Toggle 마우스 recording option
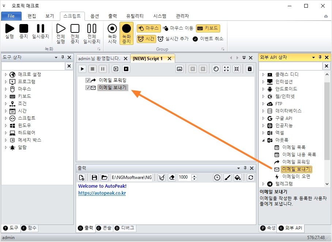The image size is (332, 242). click(x=149, y=28)
